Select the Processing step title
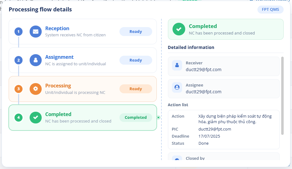The height and width of the screenshot is (169, 292). [x=58, y=86]
